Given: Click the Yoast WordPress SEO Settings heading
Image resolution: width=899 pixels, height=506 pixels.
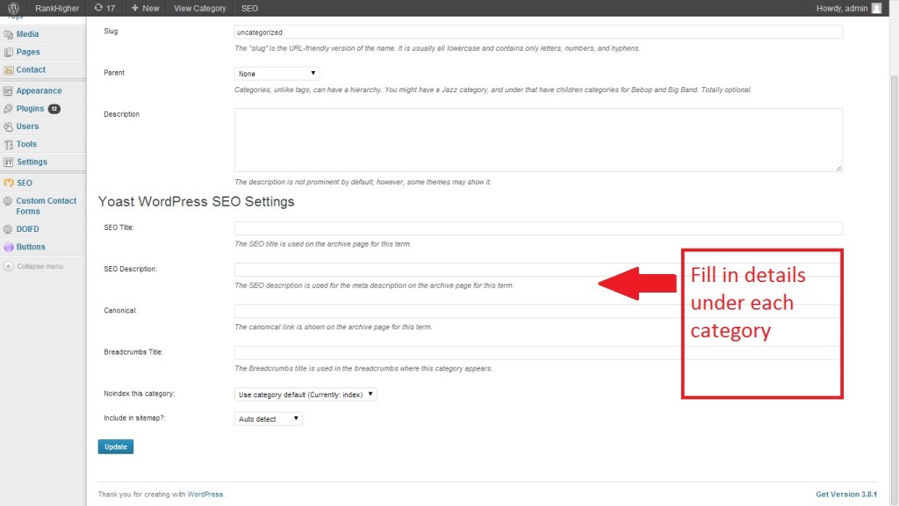Looking at the screenshot, I should (196, 201).
